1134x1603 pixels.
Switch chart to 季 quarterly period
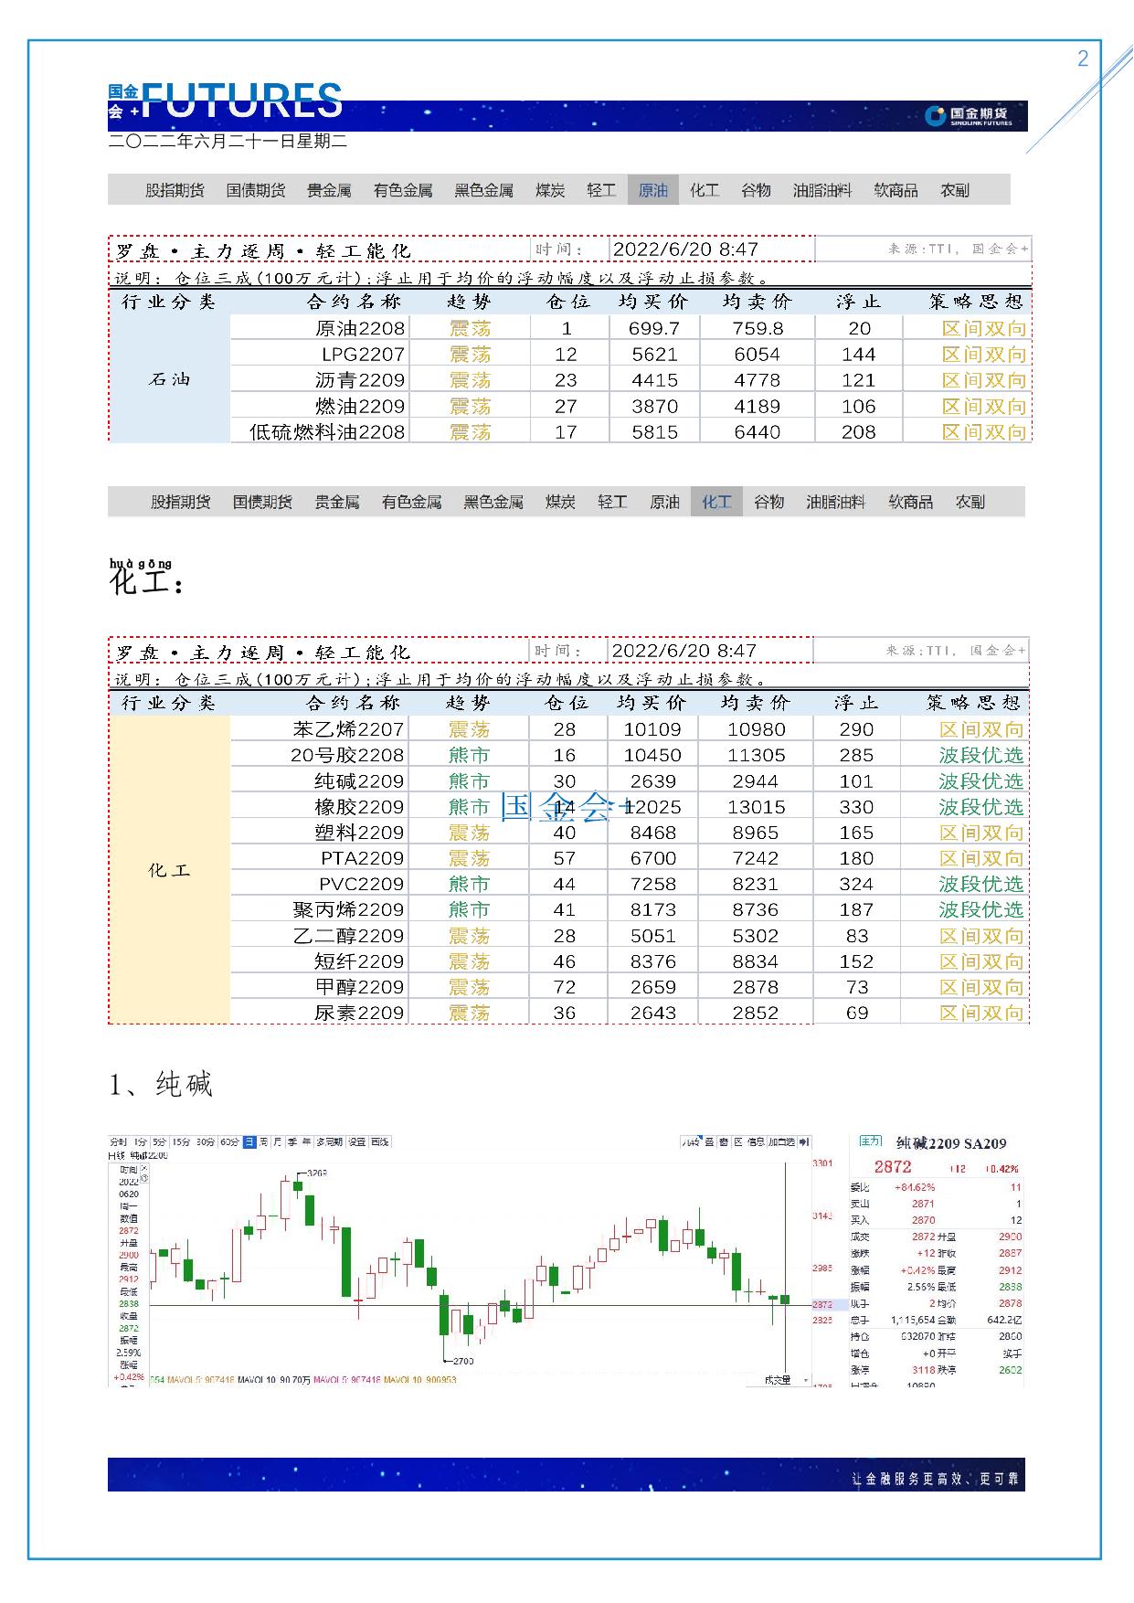(292, 1142)
